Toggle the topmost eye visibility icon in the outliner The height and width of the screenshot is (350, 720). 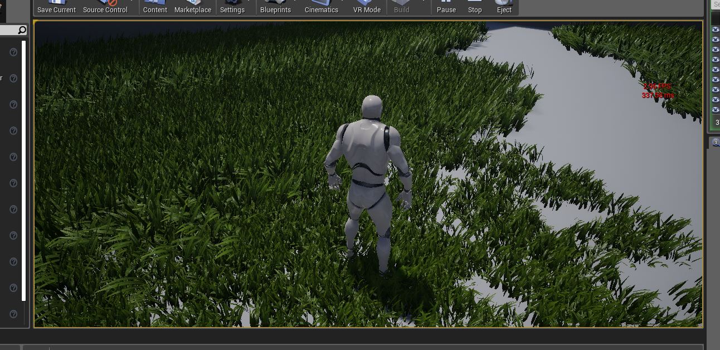point(716,30)
